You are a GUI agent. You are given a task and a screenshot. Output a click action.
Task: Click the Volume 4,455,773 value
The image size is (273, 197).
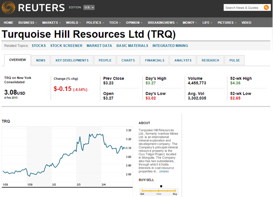(x=197, y=83)
